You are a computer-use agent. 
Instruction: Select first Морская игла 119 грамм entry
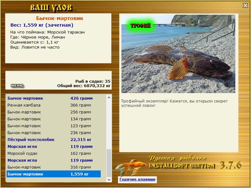tap(54, 146)
